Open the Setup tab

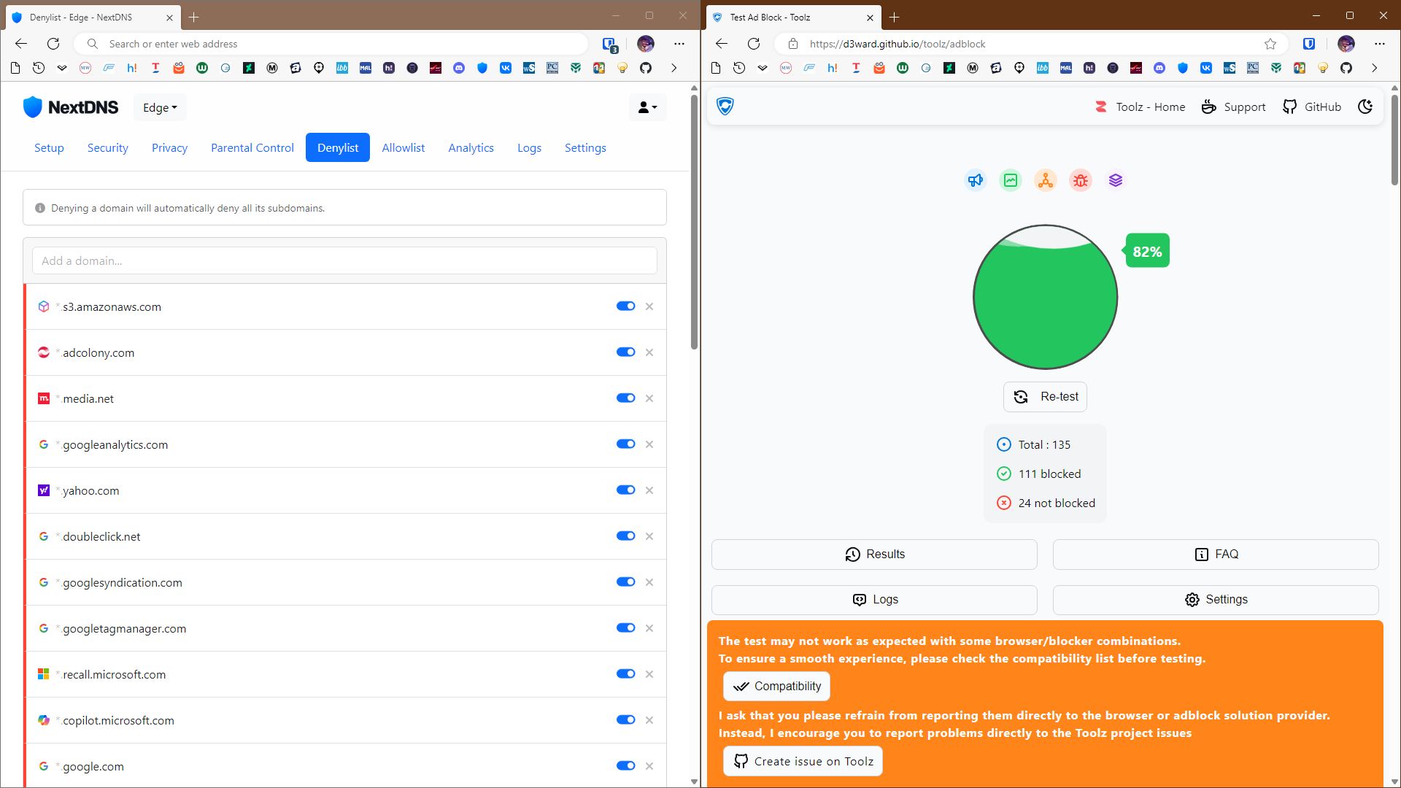pos(49,147)
